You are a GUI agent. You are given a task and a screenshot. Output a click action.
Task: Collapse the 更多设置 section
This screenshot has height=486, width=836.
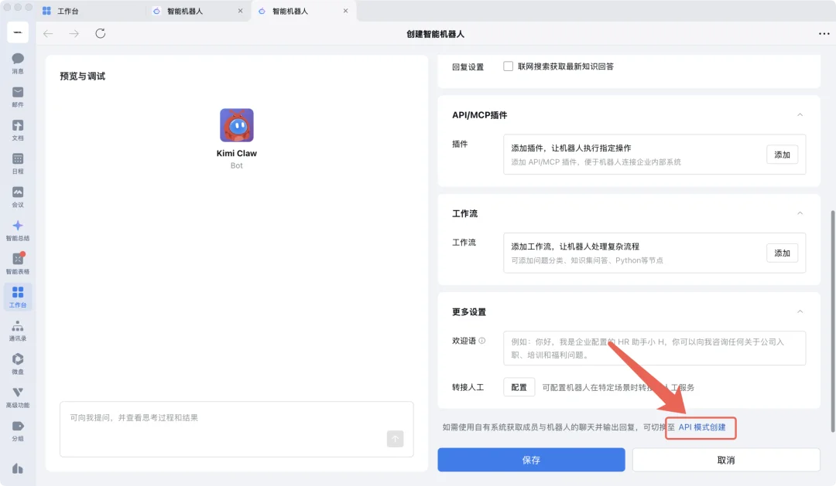(x=800, y=311)
